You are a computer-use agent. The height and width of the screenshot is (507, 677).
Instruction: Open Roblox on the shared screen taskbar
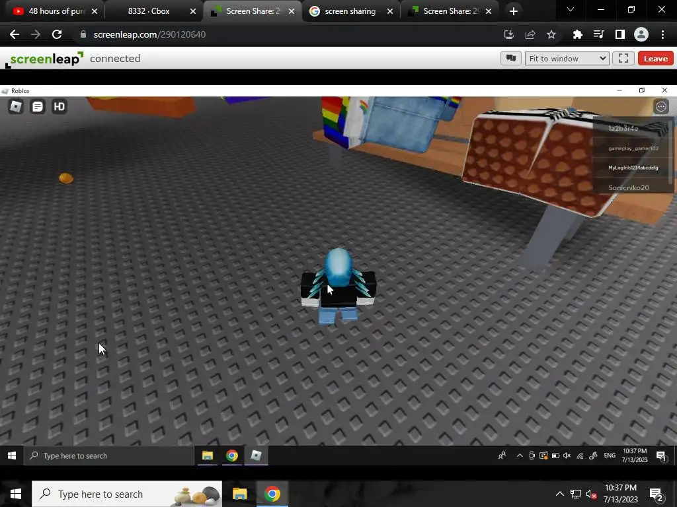click(x=256, y=456)
